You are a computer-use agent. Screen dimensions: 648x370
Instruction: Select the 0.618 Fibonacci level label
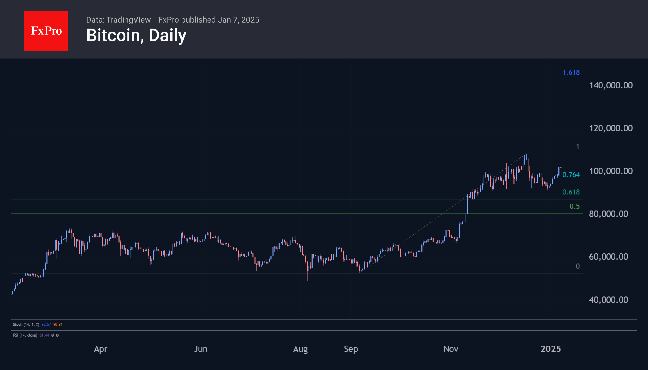[x=571, y=192]
